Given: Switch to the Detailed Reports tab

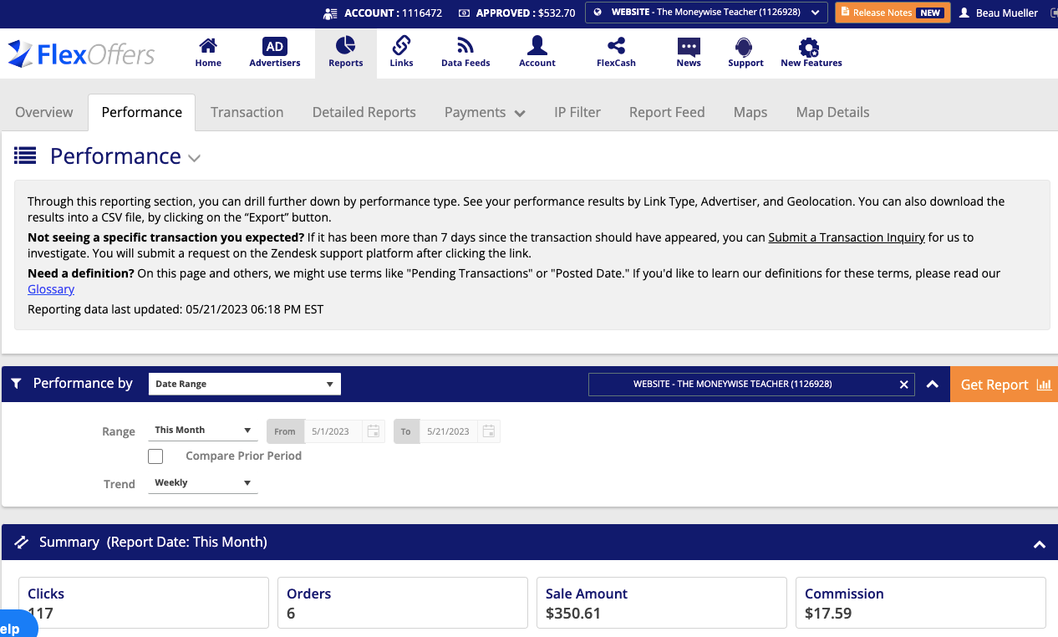Looking at the screenshot, I should 364,112.
